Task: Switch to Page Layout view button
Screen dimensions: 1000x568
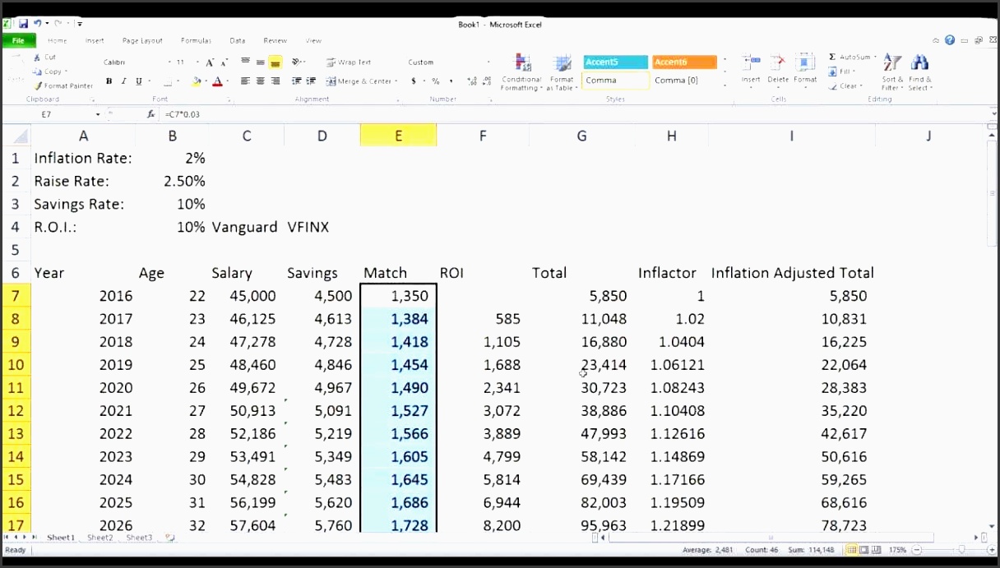Action: pos(863,550)
